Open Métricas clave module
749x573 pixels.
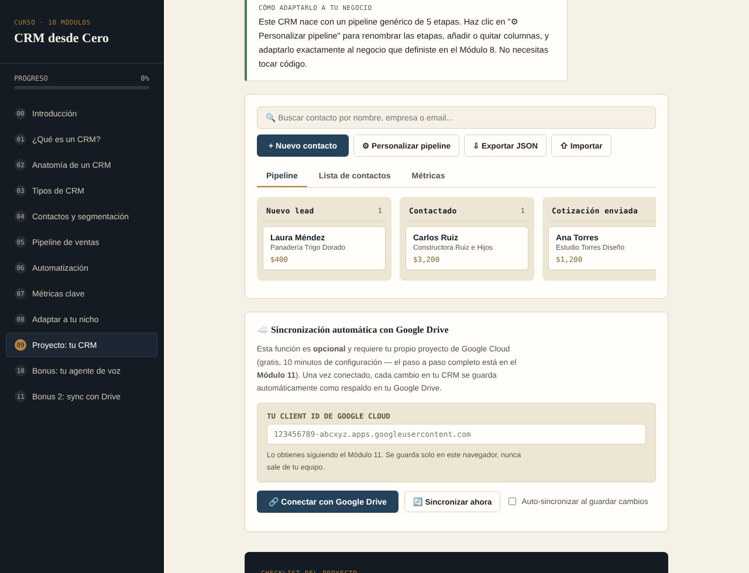(82, 294)
